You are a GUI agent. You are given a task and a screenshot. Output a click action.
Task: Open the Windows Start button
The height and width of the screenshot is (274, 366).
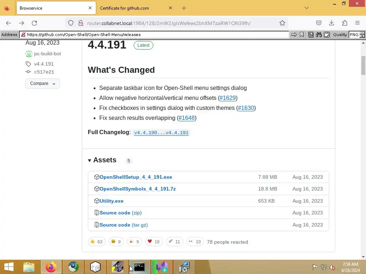tap(9, 267)
